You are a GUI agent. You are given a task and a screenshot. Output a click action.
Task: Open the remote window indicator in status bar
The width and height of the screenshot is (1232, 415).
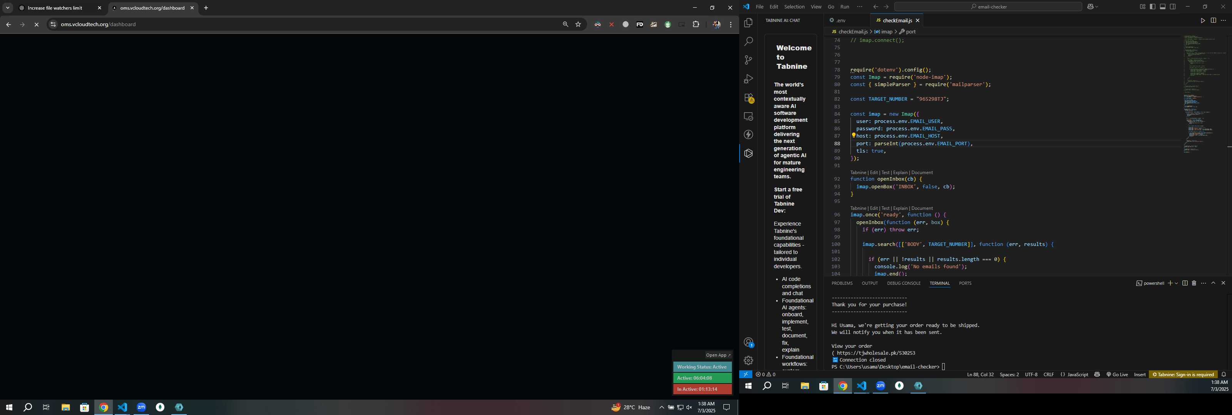coord(745,374)
